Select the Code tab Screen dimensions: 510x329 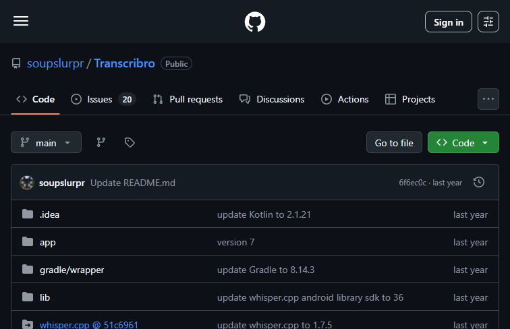(36, 99)
